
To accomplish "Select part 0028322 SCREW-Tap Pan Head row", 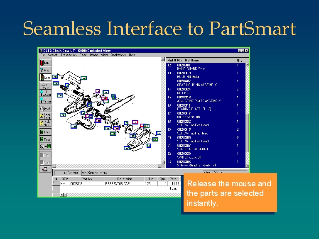I will pyautogui.click(x=206, y=123).
